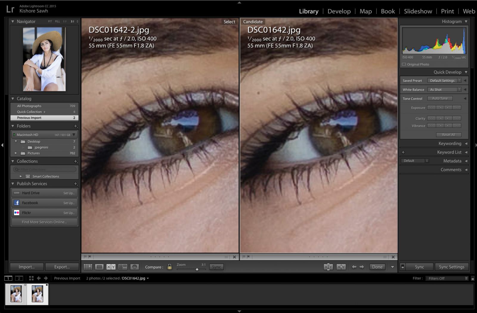Open the People view face icon
The image size is (477, 313).
135,267
